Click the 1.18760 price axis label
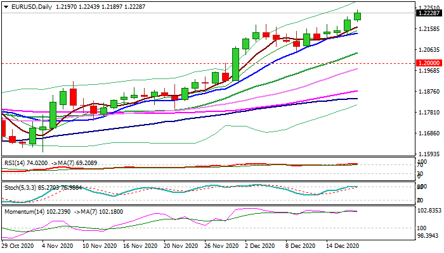The height and width of the screenshot is (253, 444). coord(429,92)
